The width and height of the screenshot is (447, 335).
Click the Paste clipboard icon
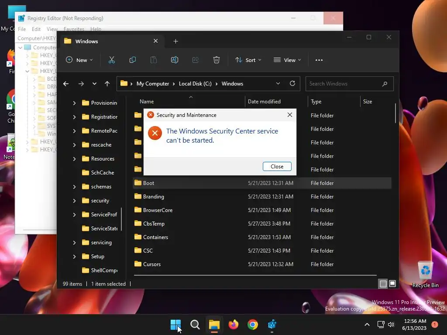click(154, 60)
